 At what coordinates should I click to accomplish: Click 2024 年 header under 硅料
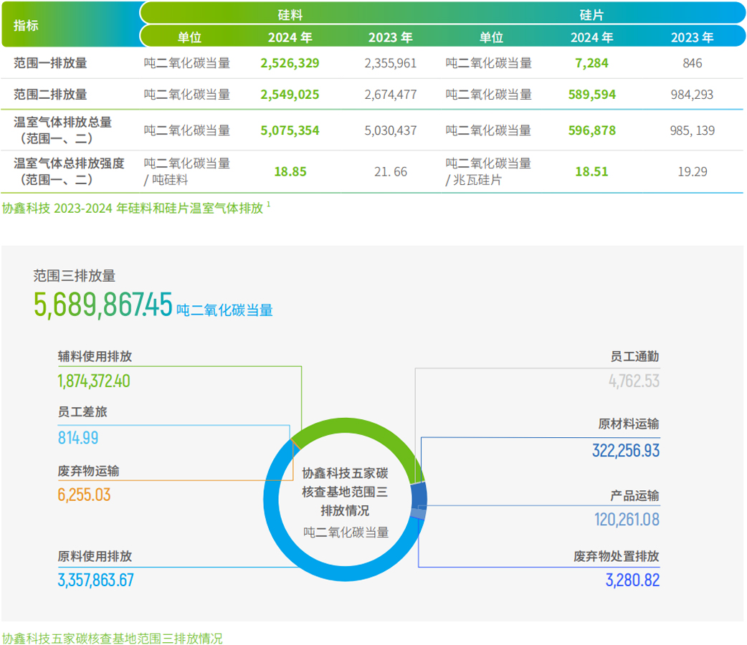tap(290, 37)
